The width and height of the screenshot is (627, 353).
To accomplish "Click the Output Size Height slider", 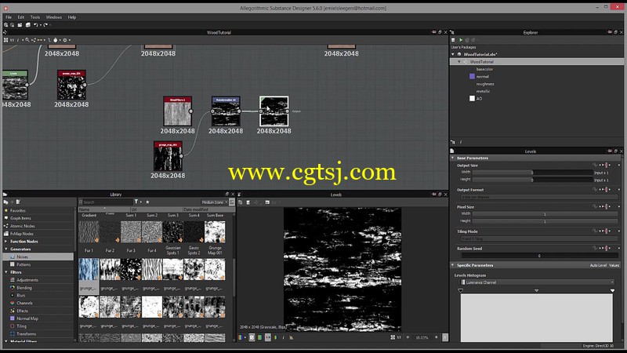I will pos(532,180).
